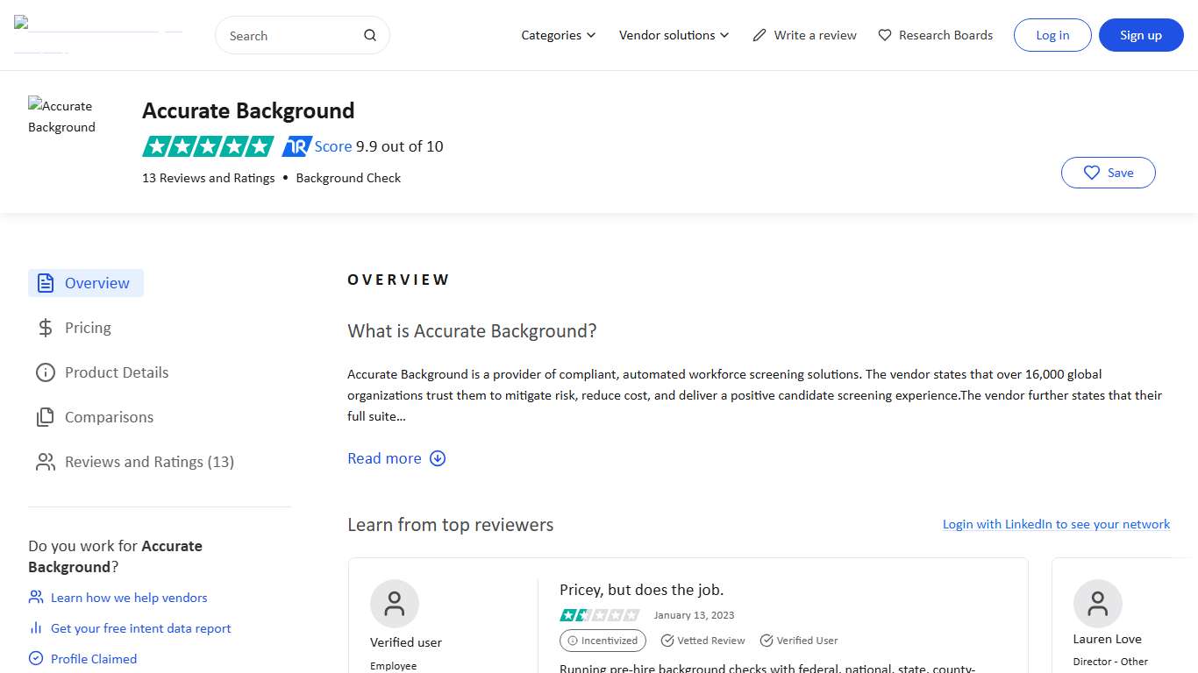This screenshot has height=673, width=1198.
Task: Click the Comparisons pages icon
Action: tap(45, 417)
